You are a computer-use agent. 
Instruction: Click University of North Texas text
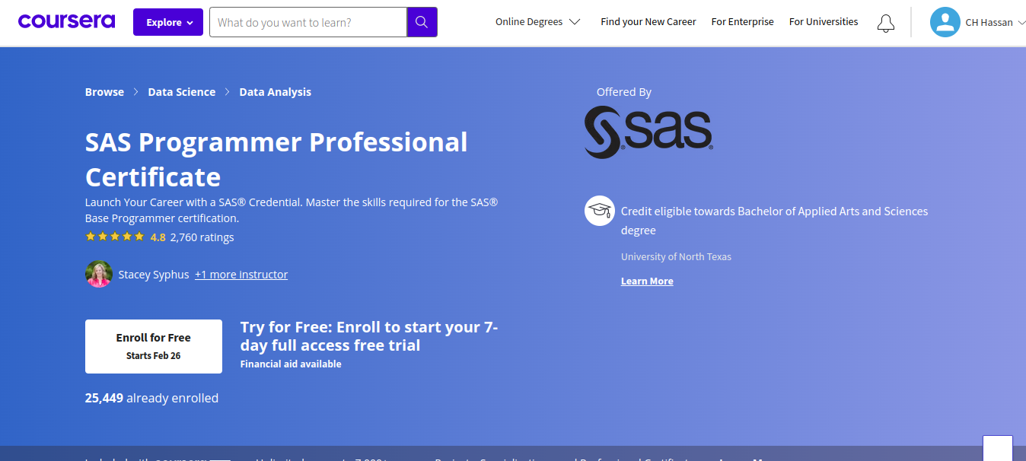tap(676, 256)
